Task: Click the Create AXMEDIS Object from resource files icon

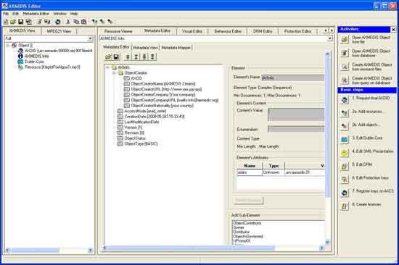Action: tap(345, 67)
